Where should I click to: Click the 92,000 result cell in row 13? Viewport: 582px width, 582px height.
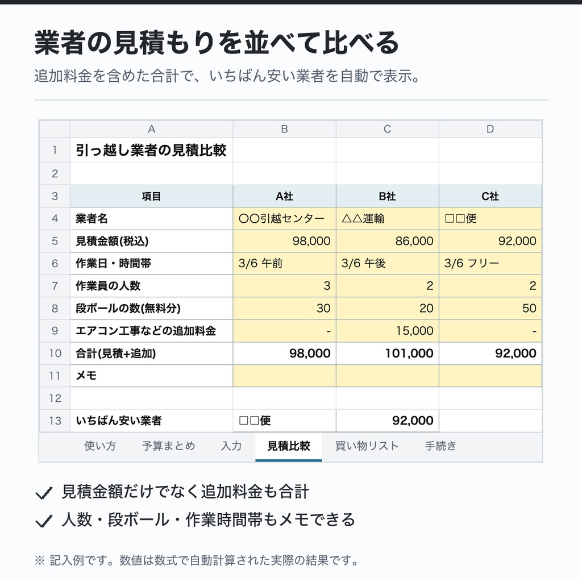click(387, 421)
